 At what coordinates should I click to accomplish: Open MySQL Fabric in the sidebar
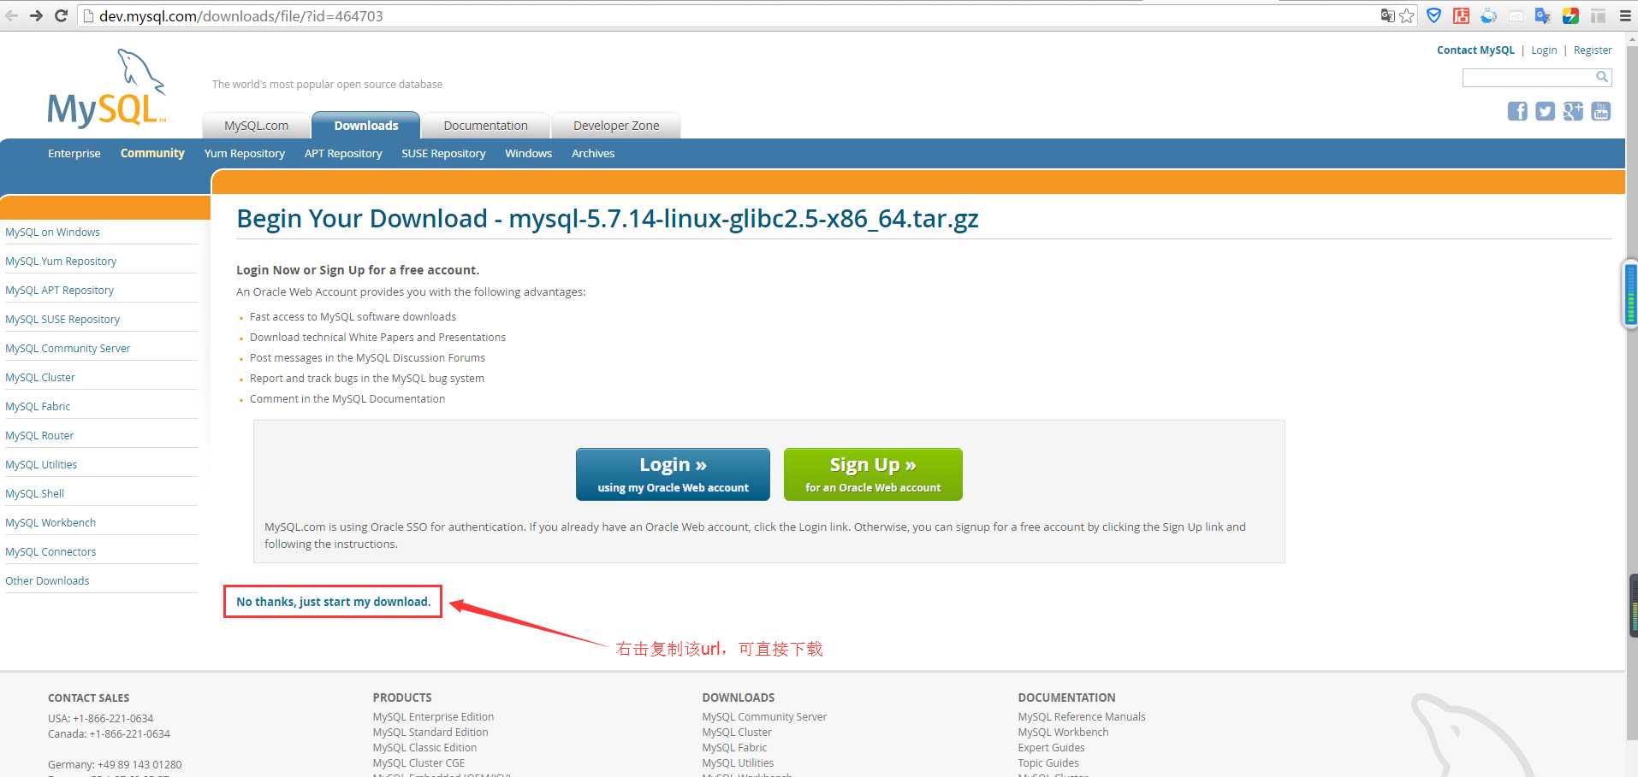(x=38, y=407)
